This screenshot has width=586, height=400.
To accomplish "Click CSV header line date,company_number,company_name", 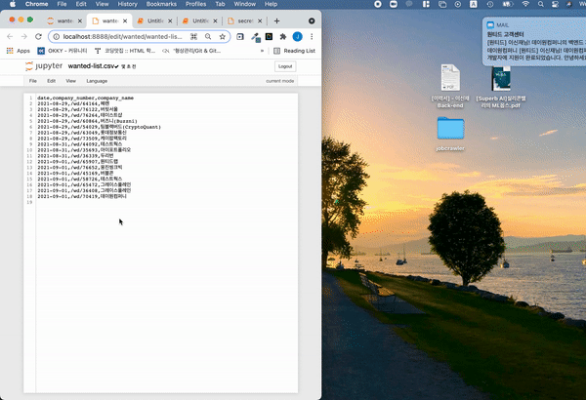I will pos(86,98).
